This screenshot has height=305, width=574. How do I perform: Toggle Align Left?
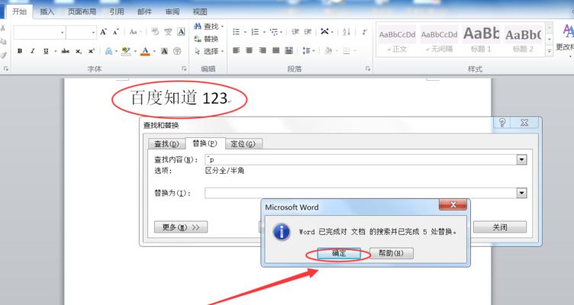237,50
